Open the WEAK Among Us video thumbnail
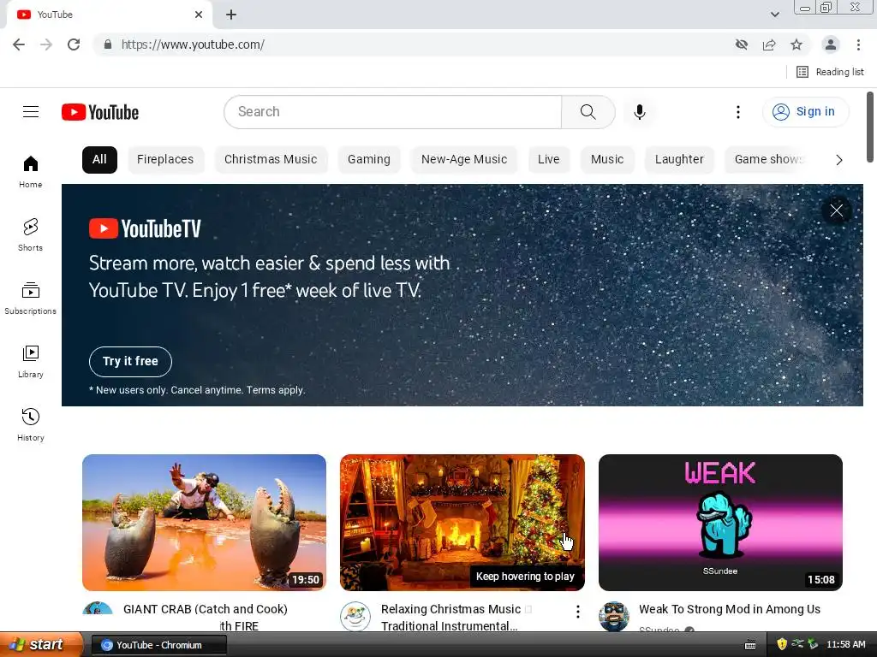Viewport: 877px width, 657px height. (720, 523)
